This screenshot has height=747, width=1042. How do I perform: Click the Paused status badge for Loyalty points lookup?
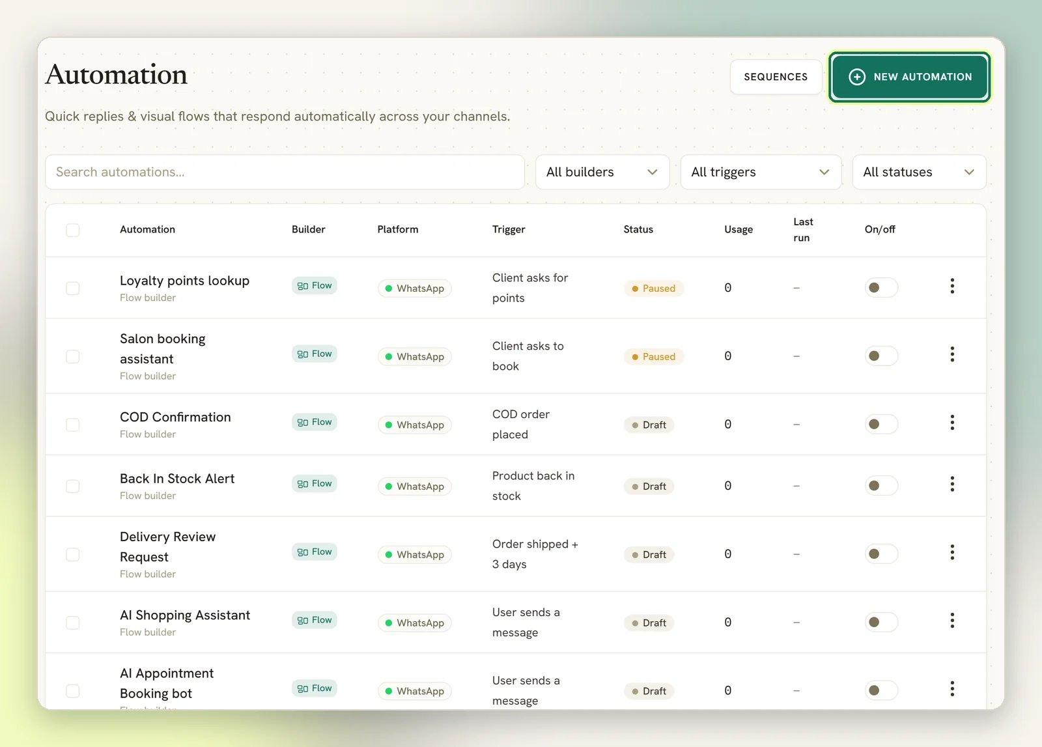click(x=653, y=289)
